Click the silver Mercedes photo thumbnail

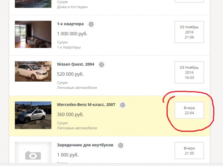(x=33, y=115)
